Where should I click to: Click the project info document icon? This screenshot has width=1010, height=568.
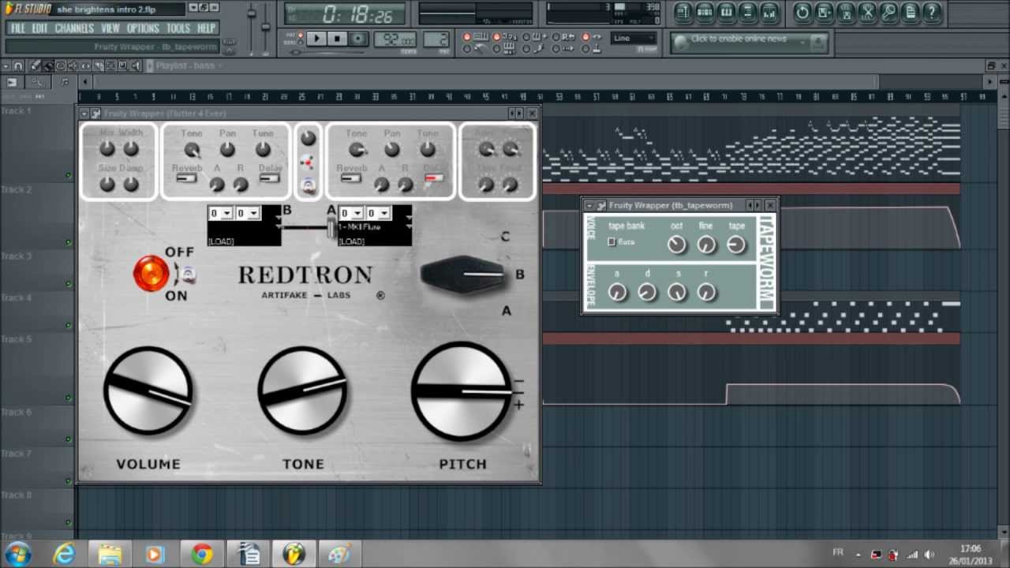point(910,12)
